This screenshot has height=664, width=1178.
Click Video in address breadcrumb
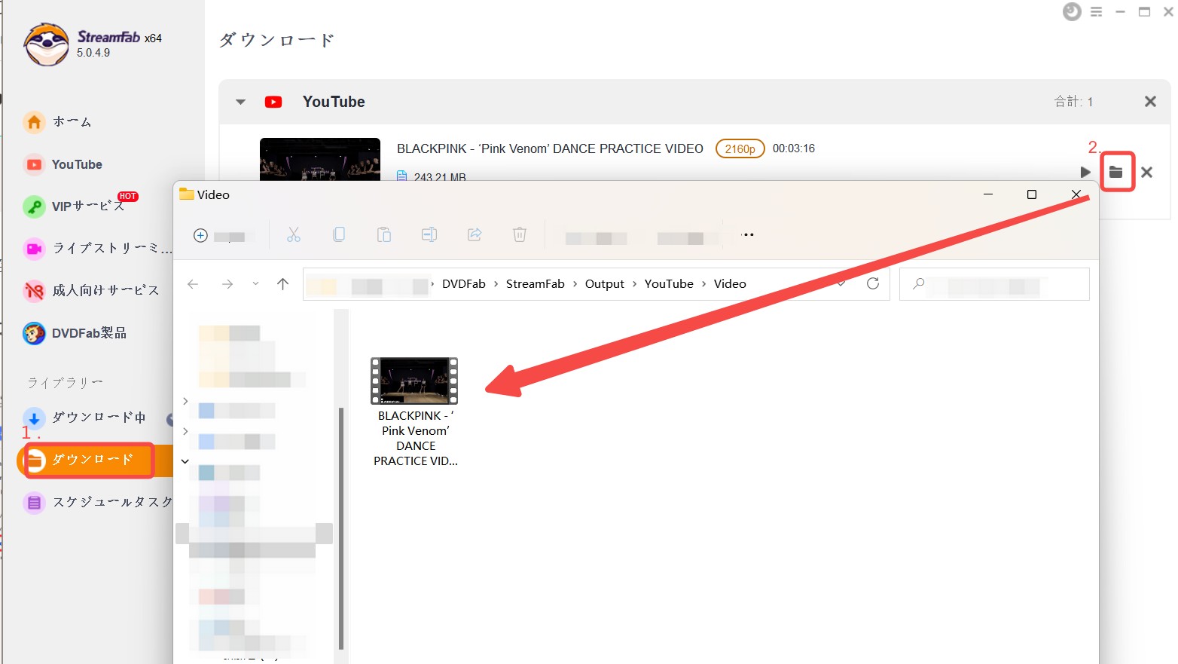(730, 283)
